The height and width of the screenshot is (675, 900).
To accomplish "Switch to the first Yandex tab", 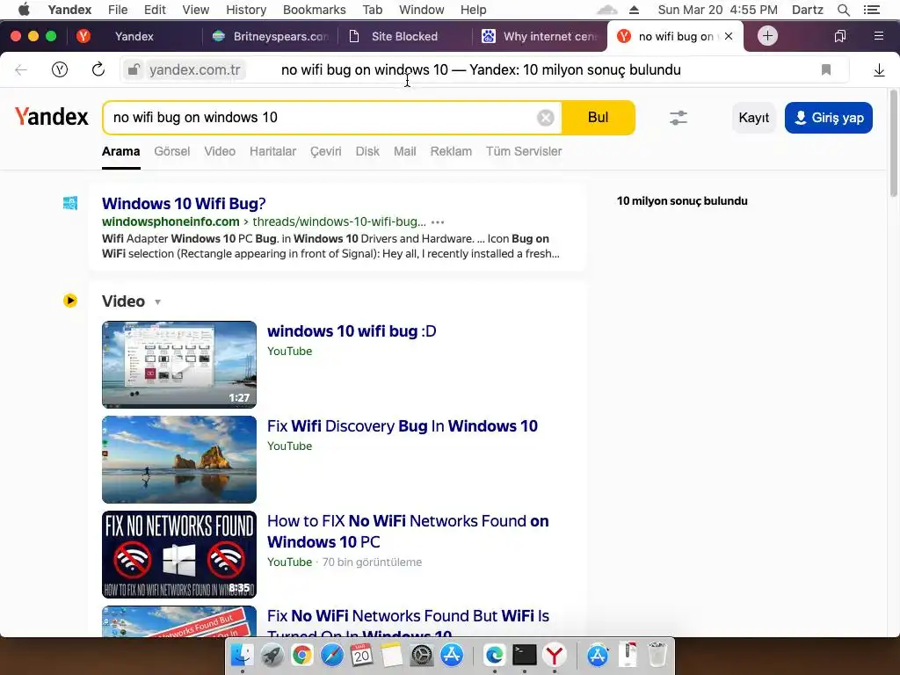I will (134, 36).
